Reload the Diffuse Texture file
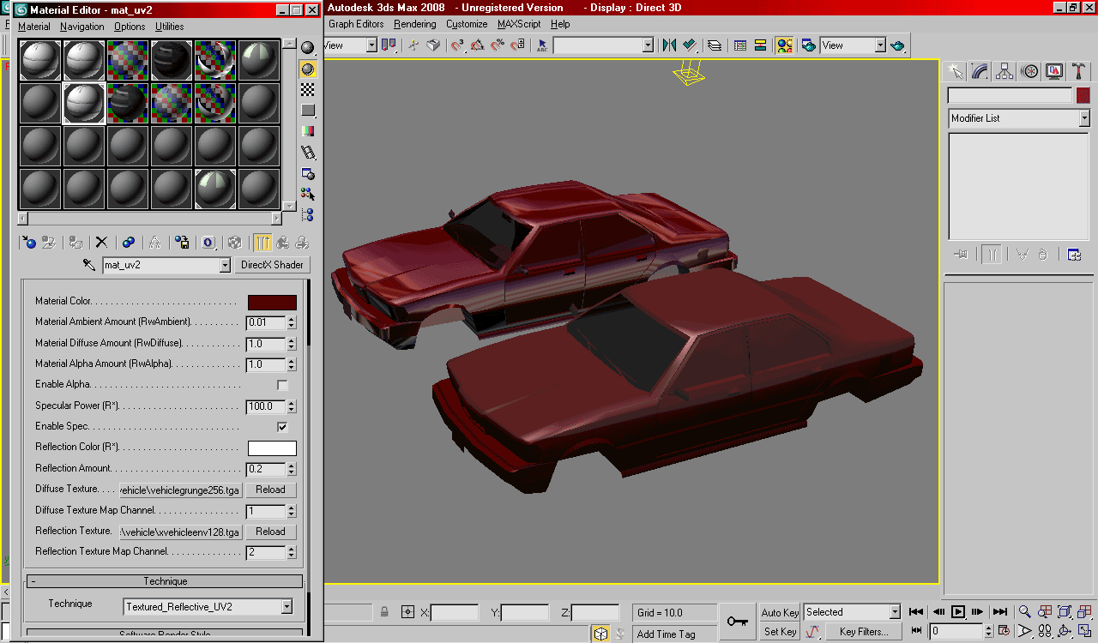Viewport: 1098px width, 643px height. coord(270,490)
